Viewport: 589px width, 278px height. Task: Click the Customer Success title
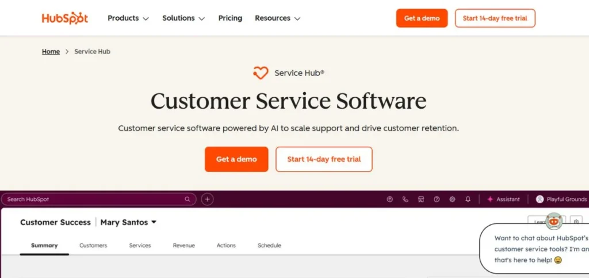pos(55,222)
